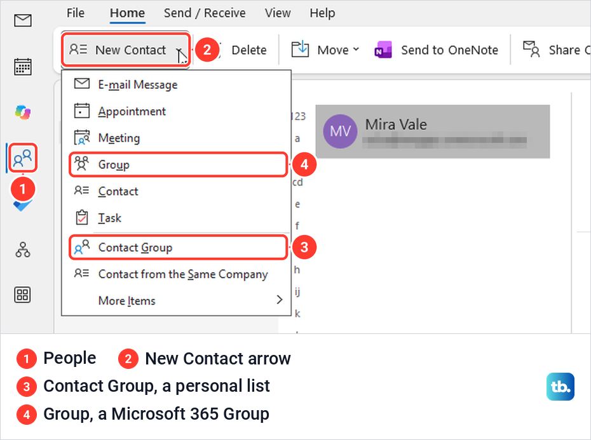The width and height of the screenshot is (591, 440).
Task: Open the More Apps grid icon
Action: click(23, 295)
